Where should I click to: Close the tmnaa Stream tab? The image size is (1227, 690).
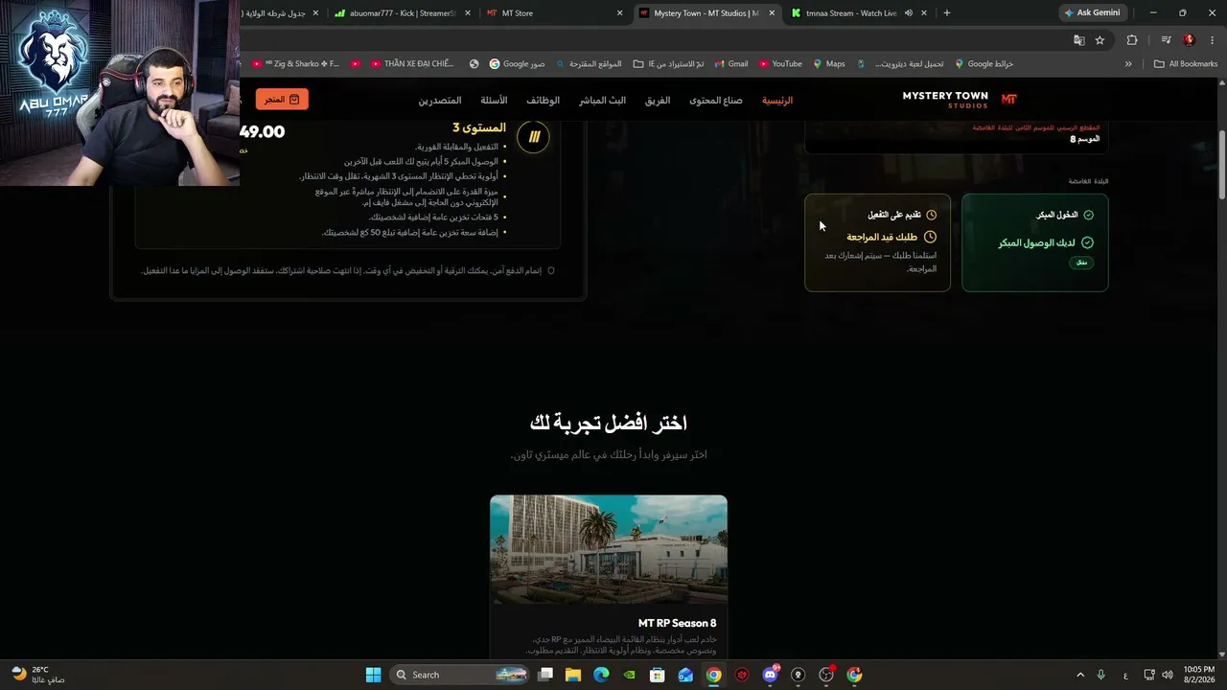coord(923,13)
